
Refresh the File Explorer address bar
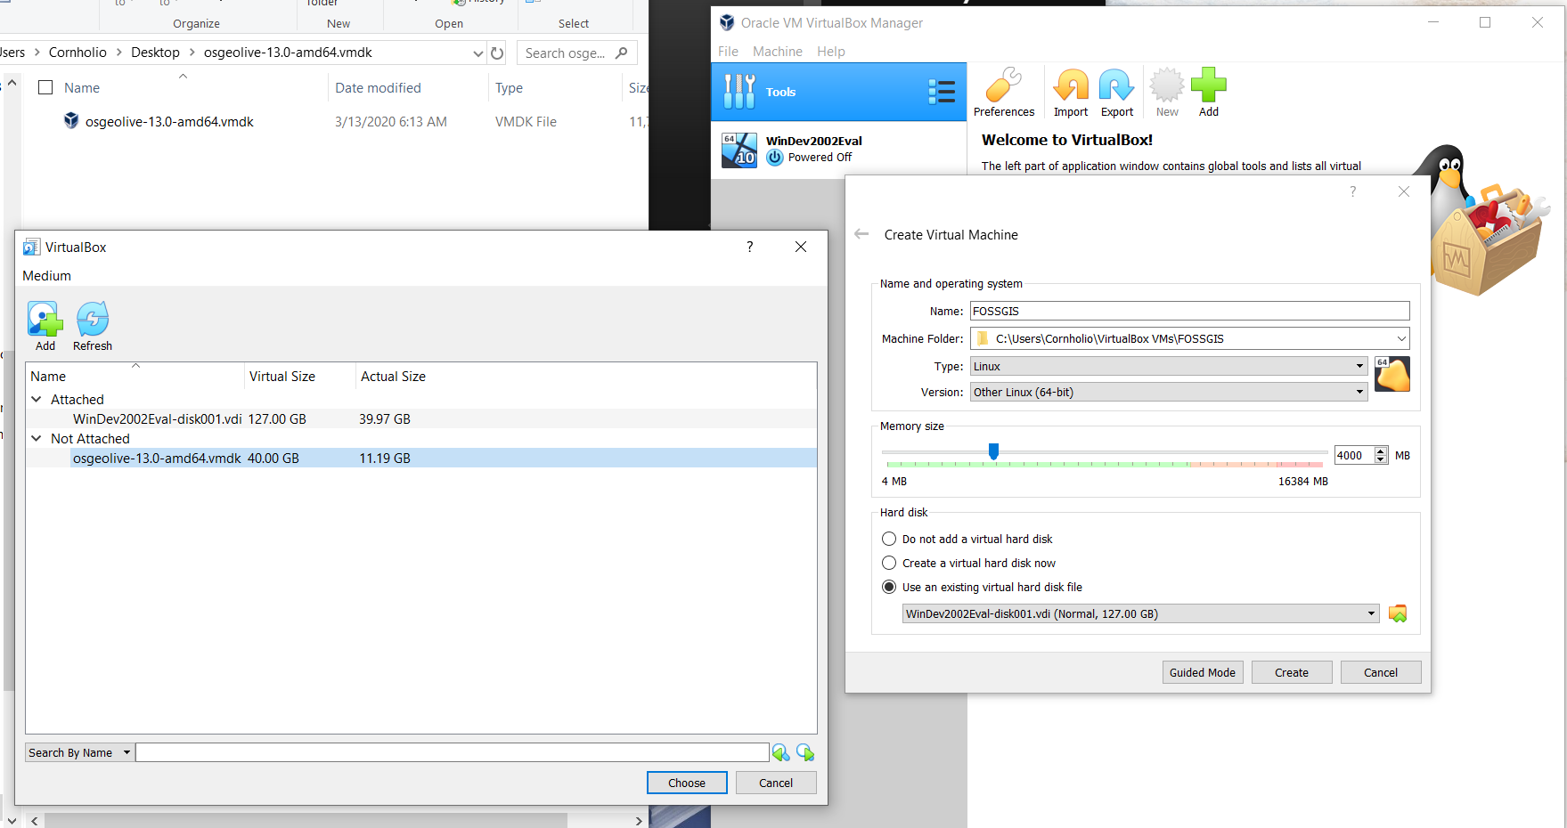pos(497,53)
